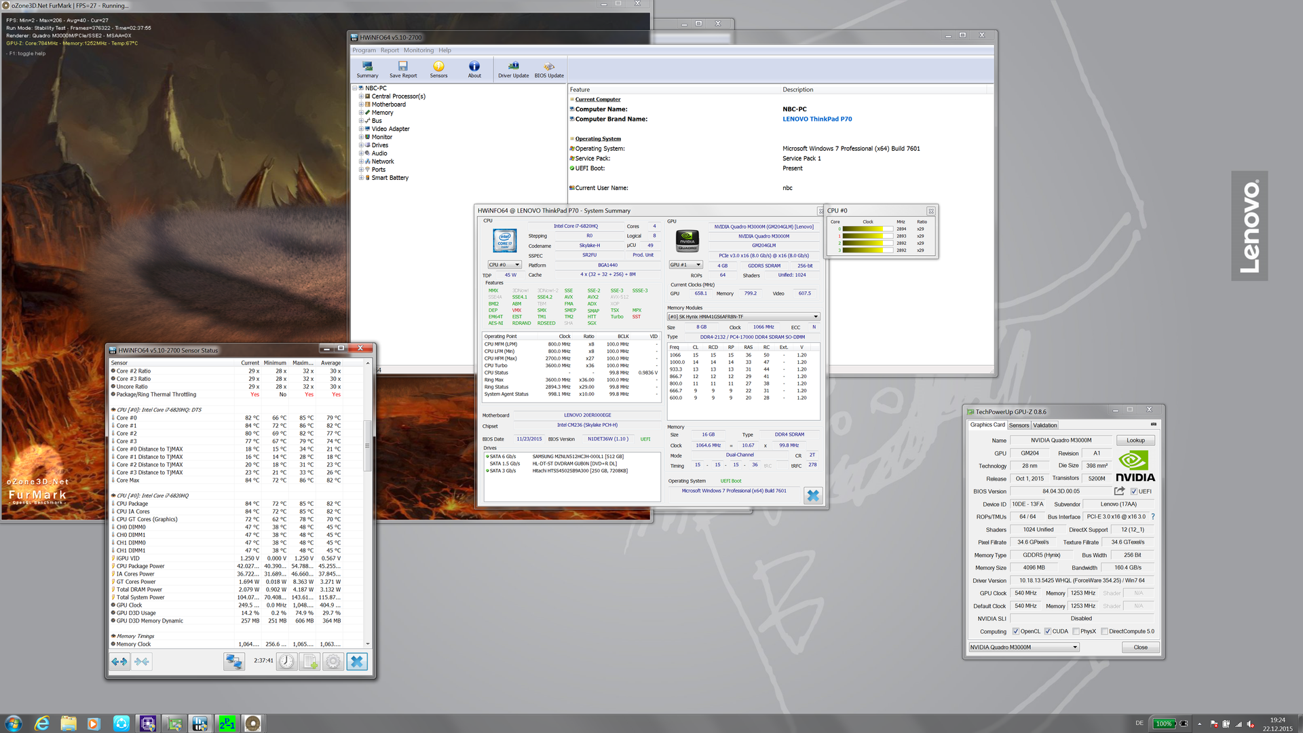This screenshot has height=733, width=1303.
Task: Select Network item in HWiNFO tree
Action: [383, 162]
